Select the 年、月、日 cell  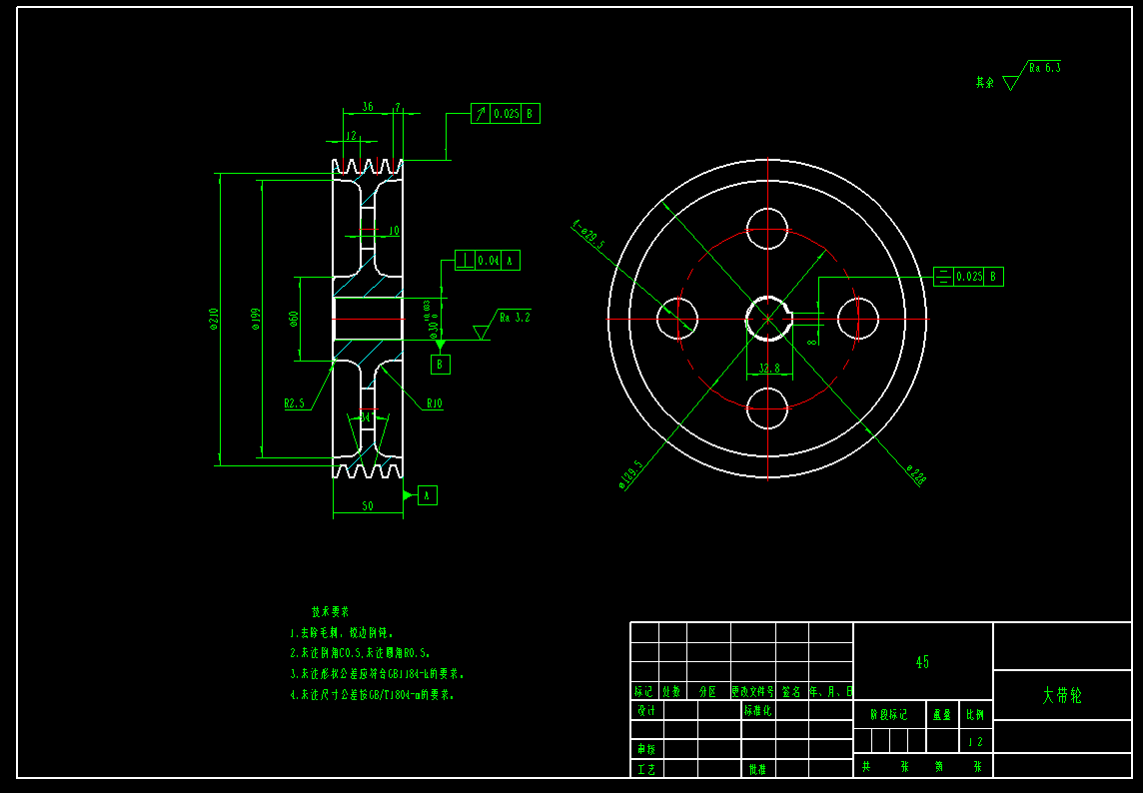(x=831, y=691)
